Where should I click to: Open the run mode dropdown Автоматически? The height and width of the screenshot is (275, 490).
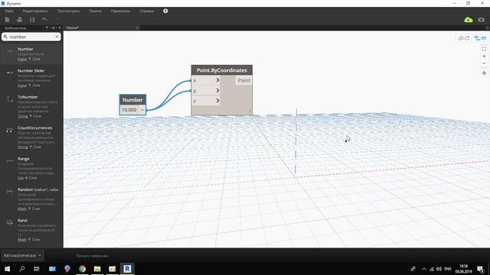[x=22, y=255]
